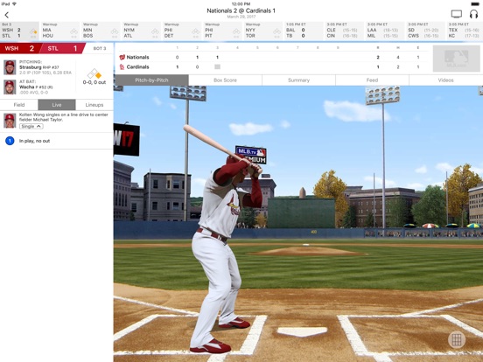
Task: Switch to Box Score tab
Action: (225, 80)
